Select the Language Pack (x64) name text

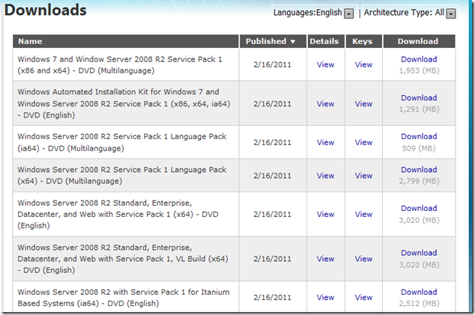[122, 176]
